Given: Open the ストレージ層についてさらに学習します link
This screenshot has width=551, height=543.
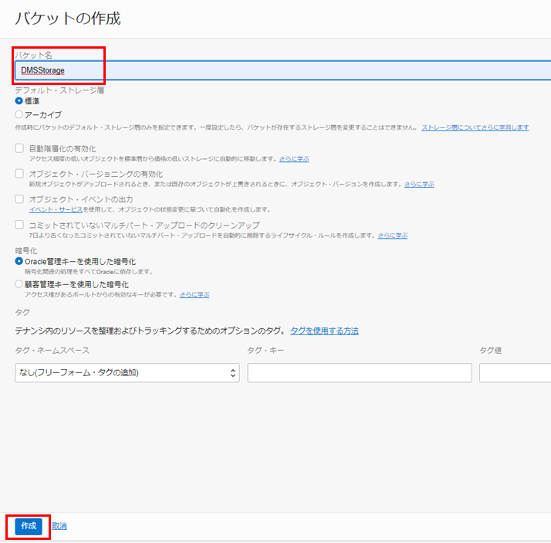Looking at the screenshot, I should tap(475, 127).
